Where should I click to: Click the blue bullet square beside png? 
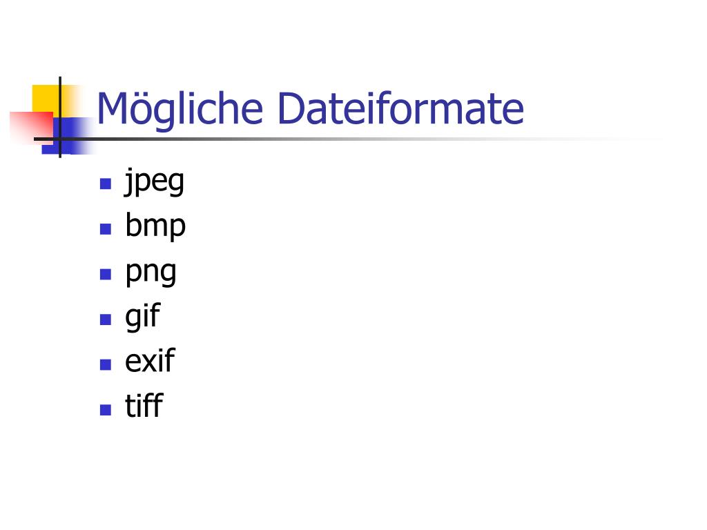(106, 274)
